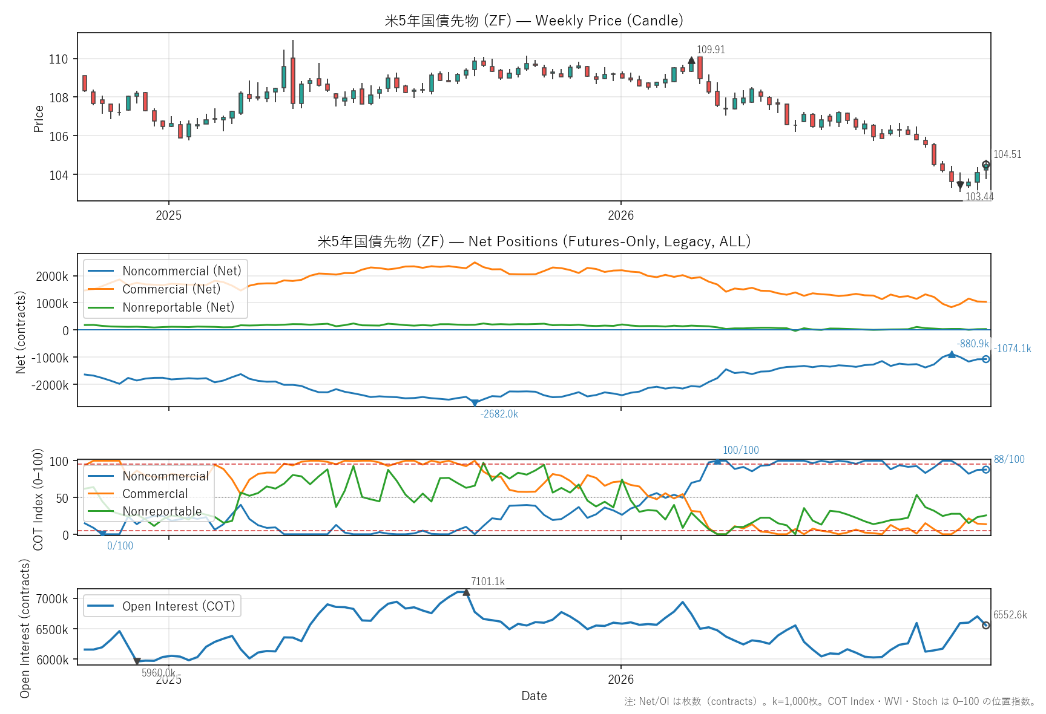1046x714 pixels.
Task: Click the 'Price' y-axis label
Action: coord(39,119)
